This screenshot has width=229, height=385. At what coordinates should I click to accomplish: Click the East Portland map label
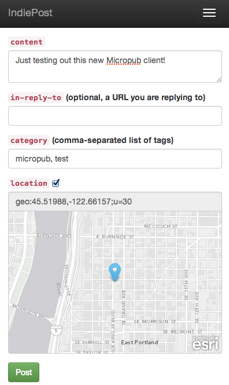139,342
